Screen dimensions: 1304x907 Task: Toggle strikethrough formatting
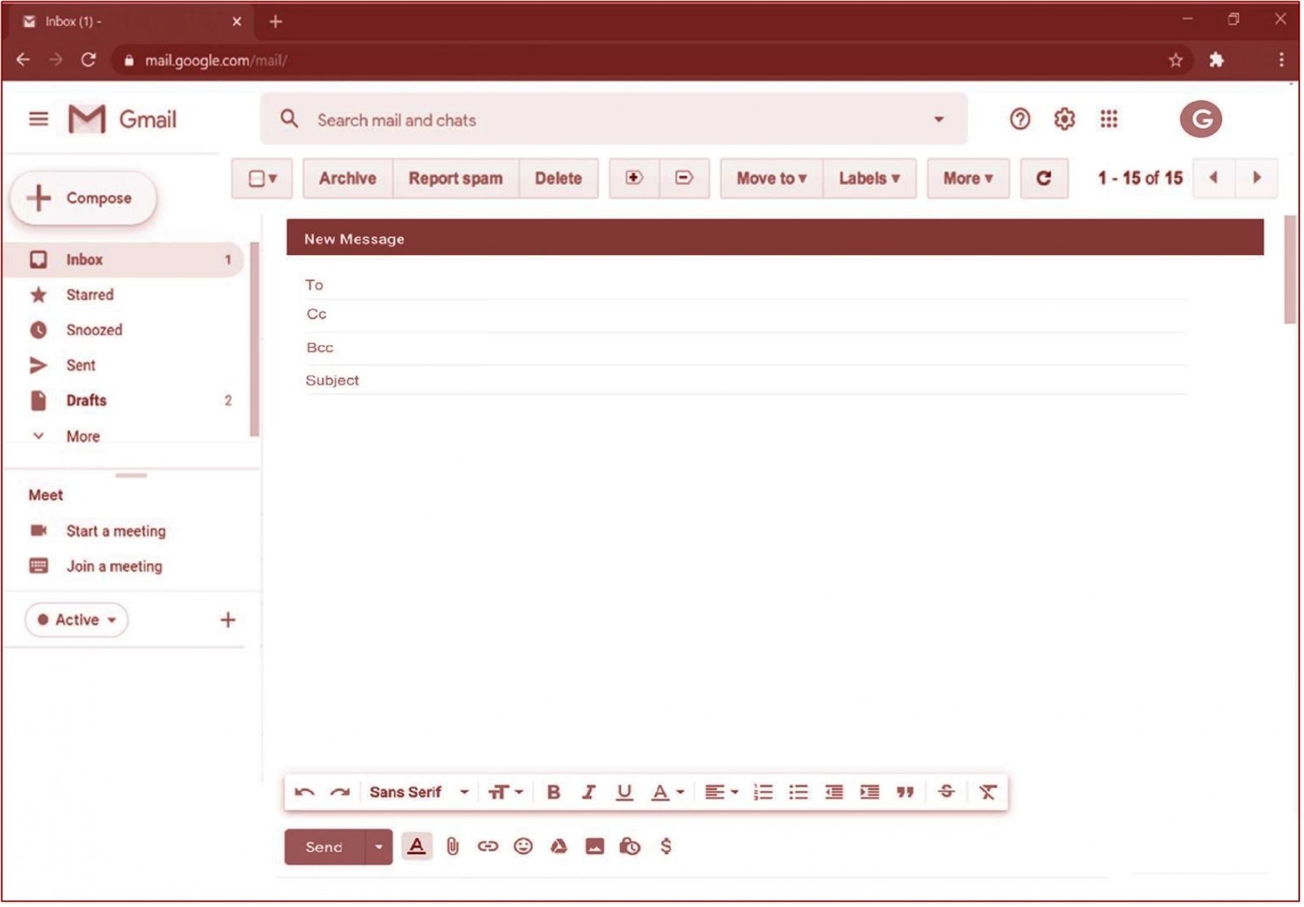946,791
